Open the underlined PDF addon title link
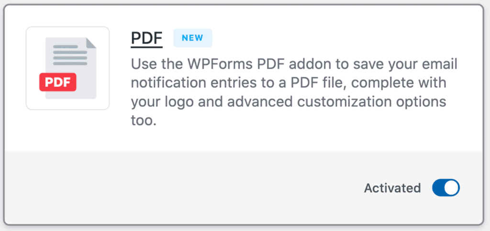The width and height of the screenshot is (490, 231). point(146,38)
